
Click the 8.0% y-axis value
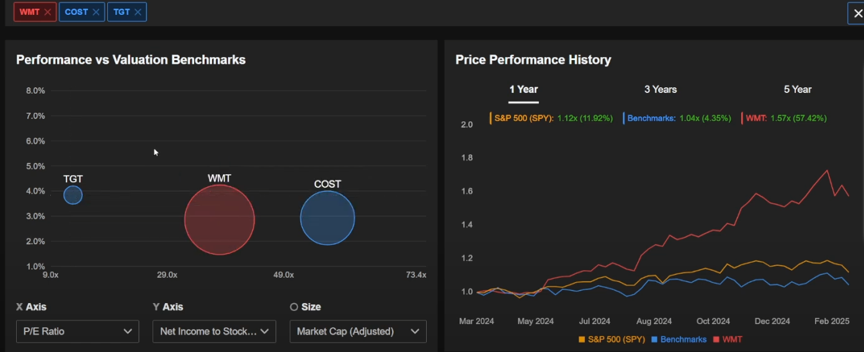coord(35,90)
